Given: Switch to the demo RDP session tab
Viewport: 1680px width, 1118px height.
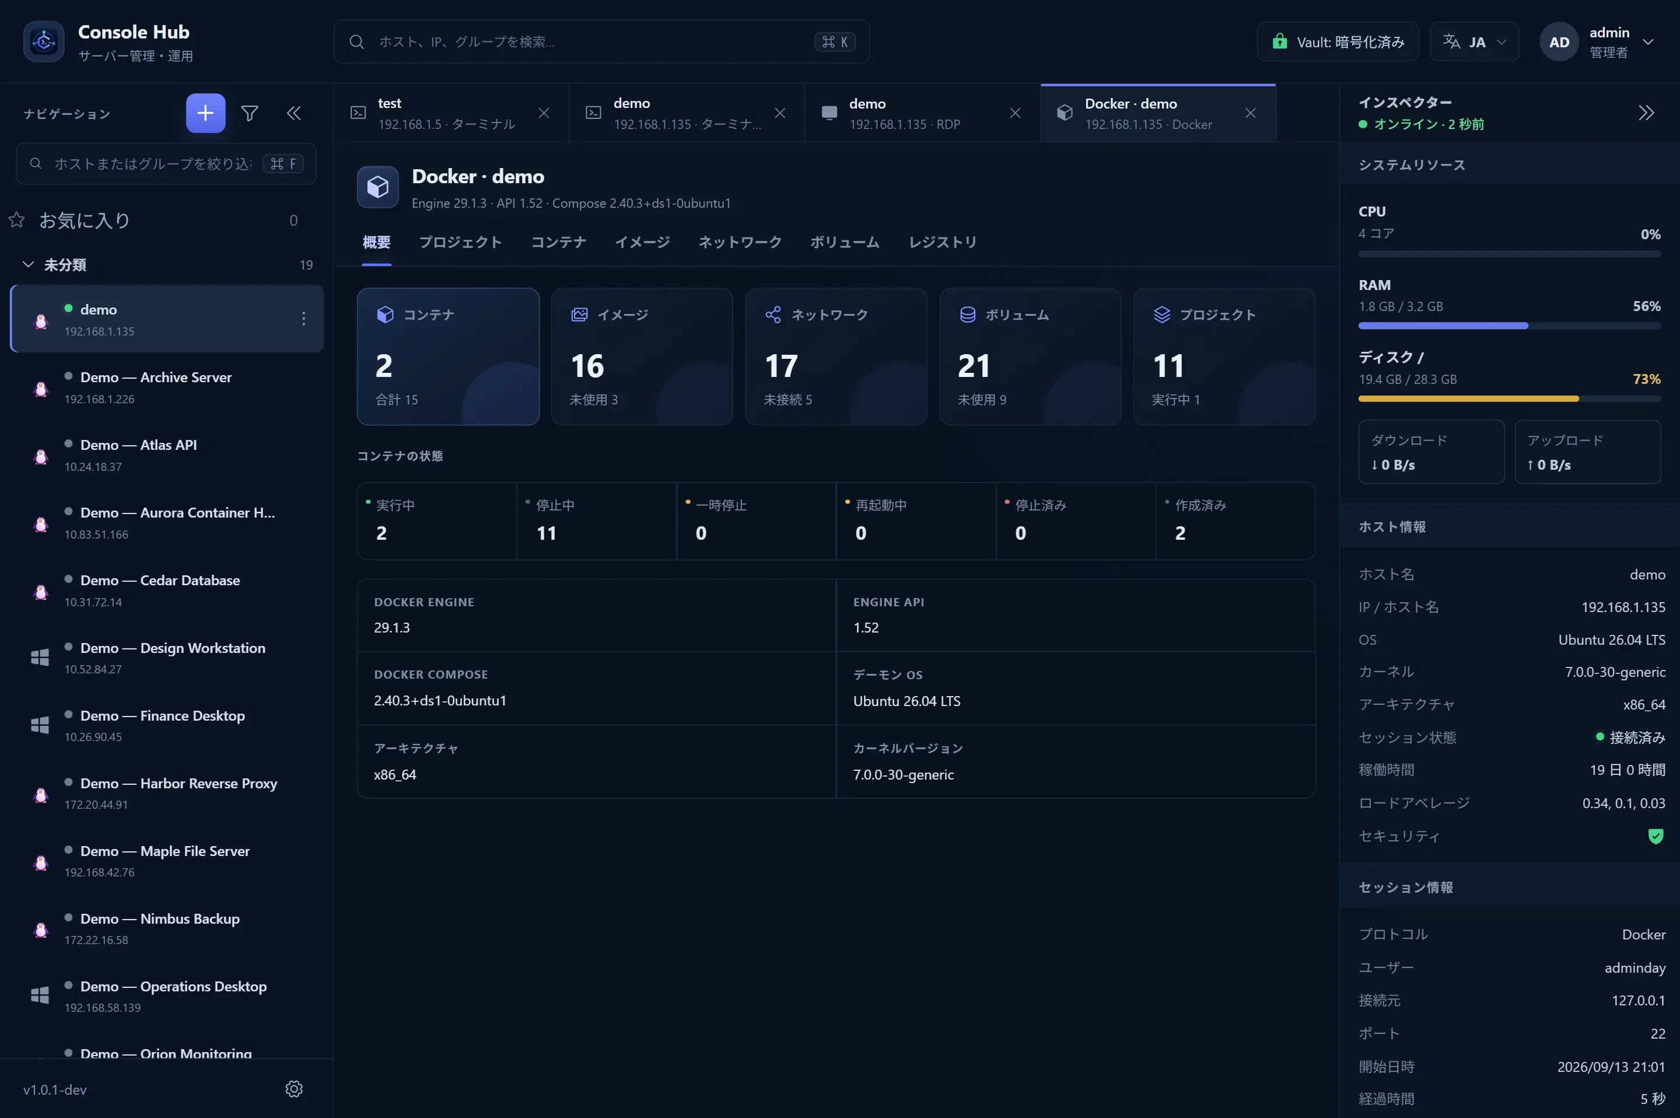Looking at the screenshot, I should pyautogui.click(x=922, y=113).
